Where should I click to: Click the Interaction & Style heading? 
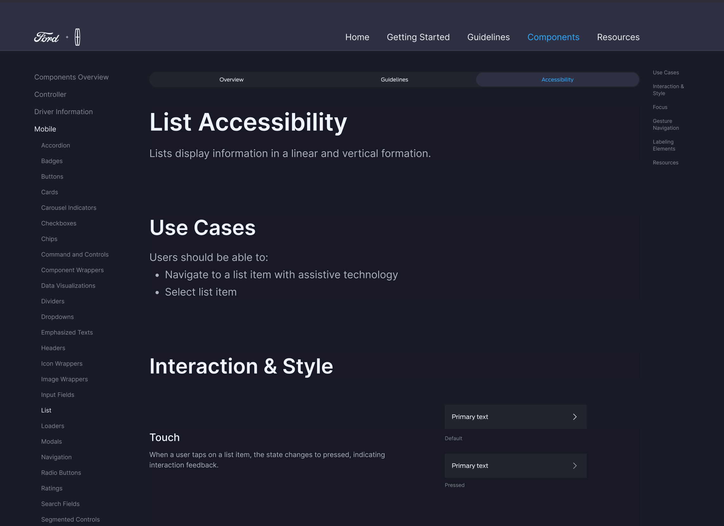(241, 366)
